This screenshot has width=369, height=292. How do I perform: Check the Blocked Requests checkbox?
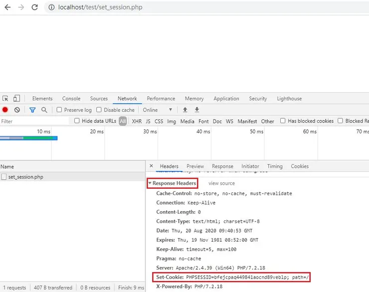pyautogui.click(x=340, y=121)
